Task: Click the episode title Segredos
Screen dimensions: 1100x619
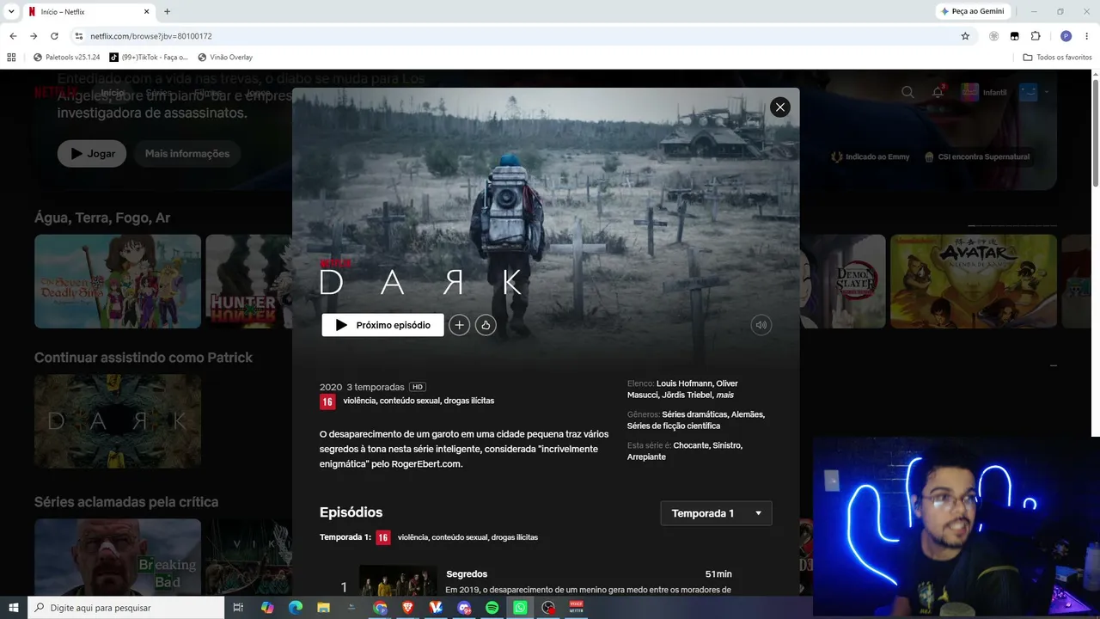Action: click(467, 573)
